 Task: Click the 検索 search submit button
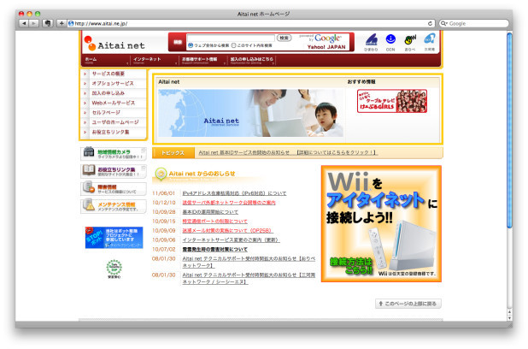point(284,38)
